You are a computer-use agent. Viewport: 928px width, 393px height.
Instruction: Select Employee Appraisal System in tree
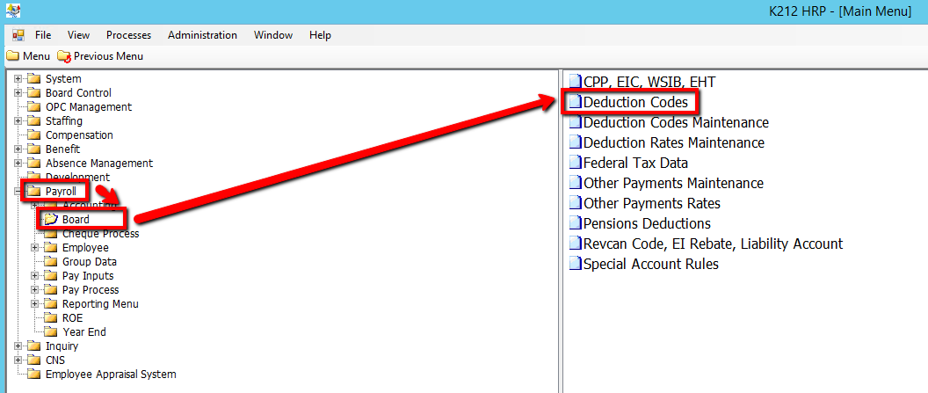(110, 375)
